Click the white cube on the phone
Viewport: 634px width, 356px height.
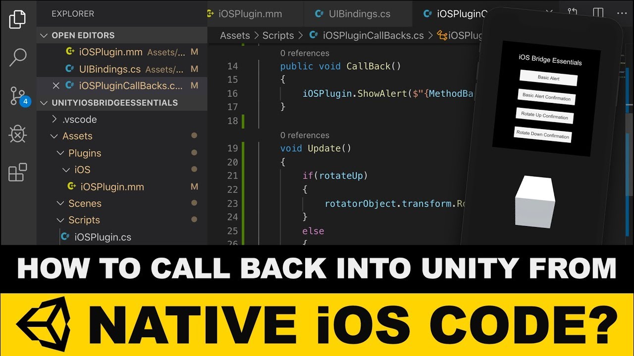[534, 201]
